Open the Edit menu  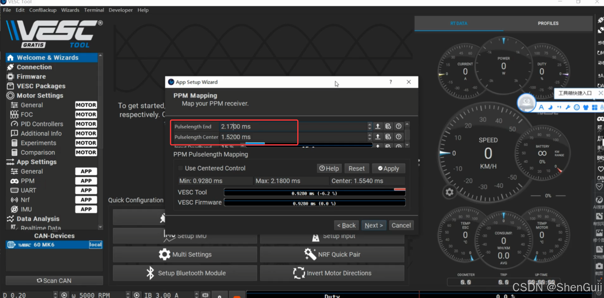click(x=20, y=10)
